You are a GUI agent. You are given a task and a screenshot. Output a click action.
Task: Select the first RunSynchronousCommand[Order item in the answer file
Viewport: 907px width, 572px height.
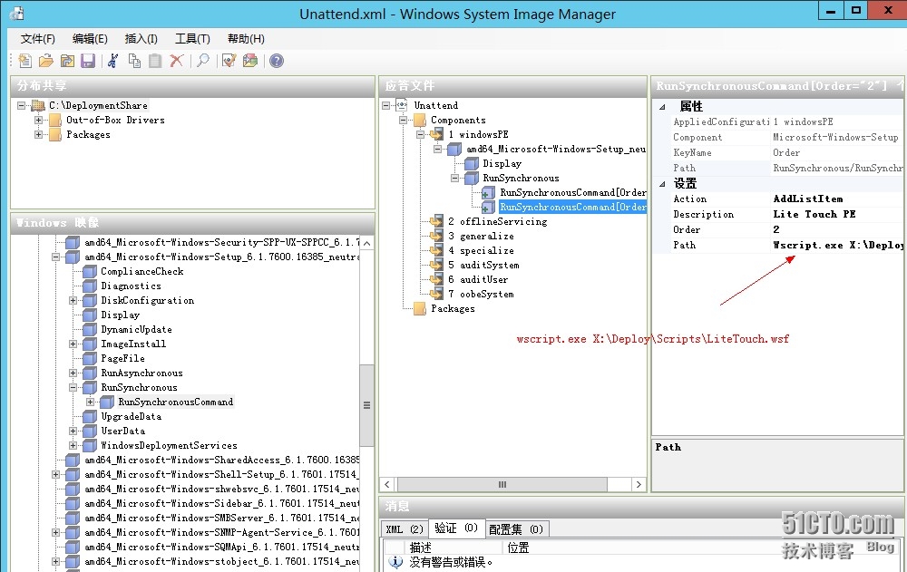point(572,192)
